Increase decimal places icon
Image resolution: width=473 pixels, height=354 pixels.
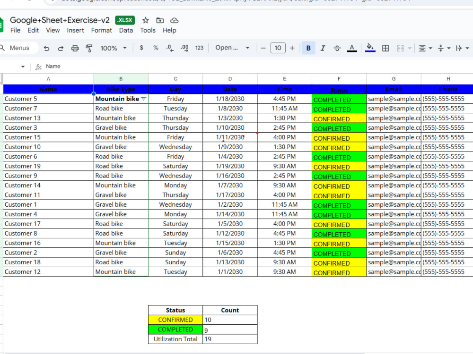[x=184, y=48]
